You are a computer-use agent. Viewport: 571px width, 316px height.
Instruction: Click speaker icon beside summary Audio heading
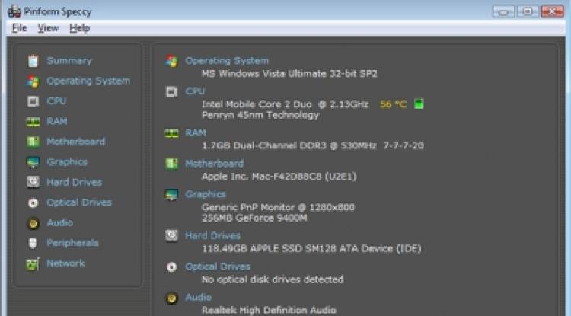(171, 298)
